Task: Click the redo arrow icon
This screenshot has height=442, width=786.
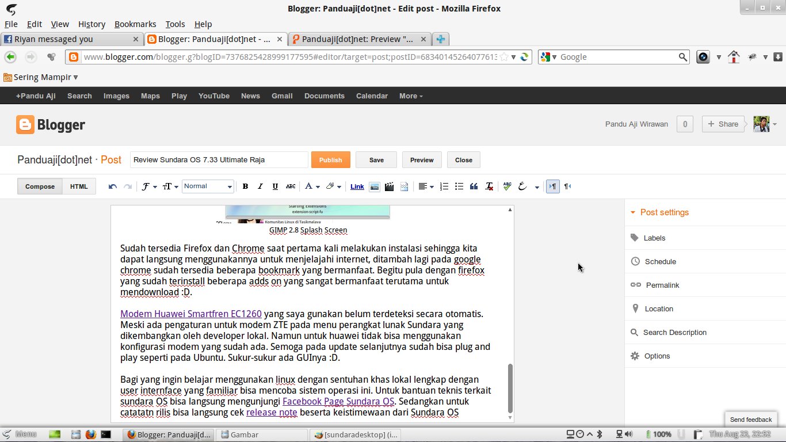Action: (128, 186)
